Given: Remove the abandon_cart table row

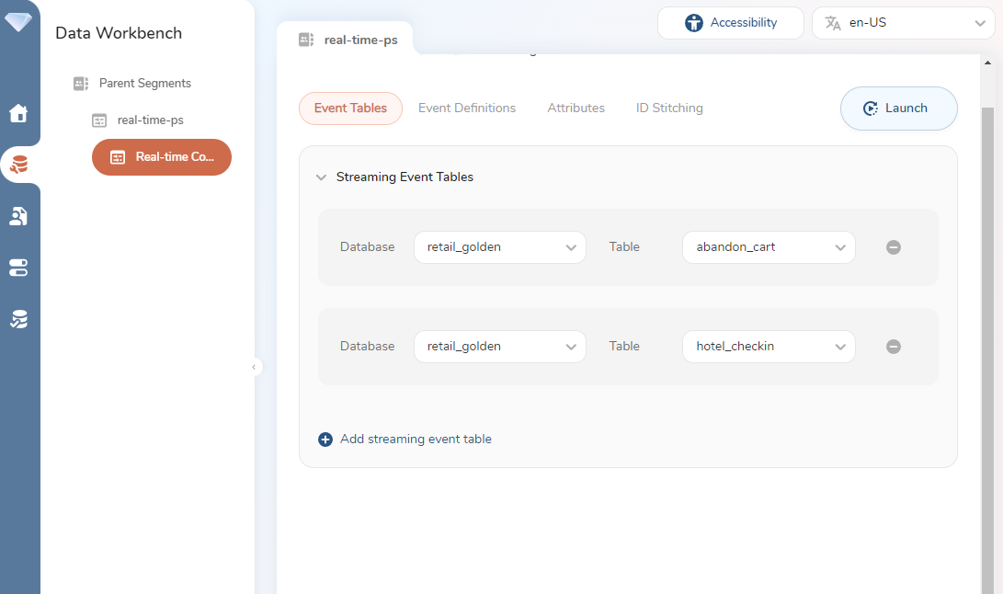Looking at the screenshot, I should [893, 247].
